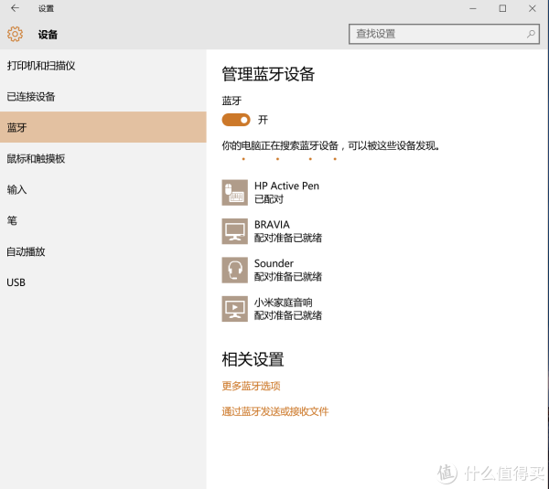Viewport: 549px width, 489px height.
Task: Select the Sounder device name
Action: coord(274,263)
